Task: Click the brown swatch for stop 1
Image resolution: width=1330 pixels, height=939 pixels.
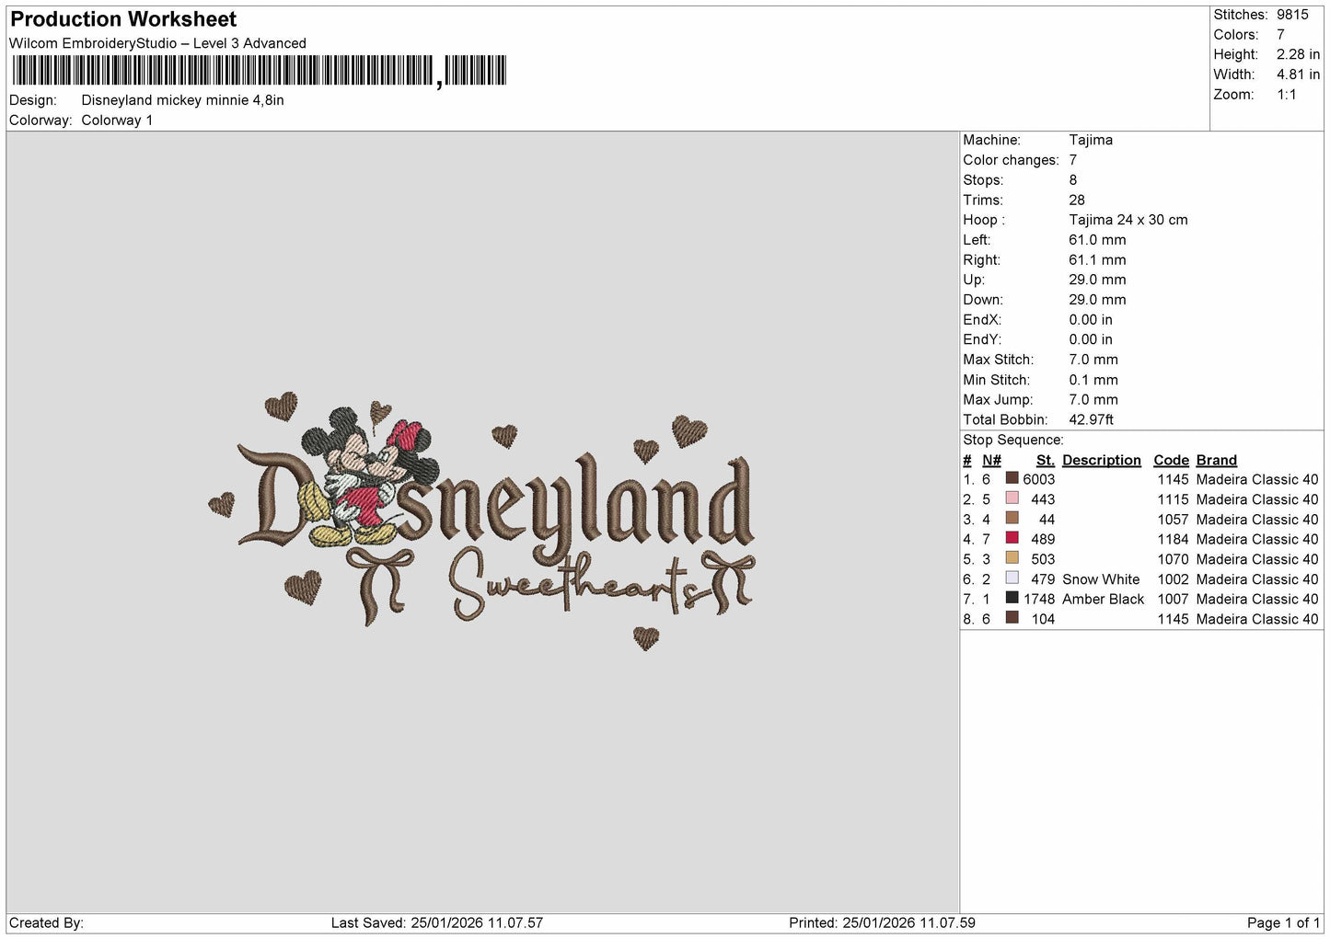Action: [x=1012, y=478]
